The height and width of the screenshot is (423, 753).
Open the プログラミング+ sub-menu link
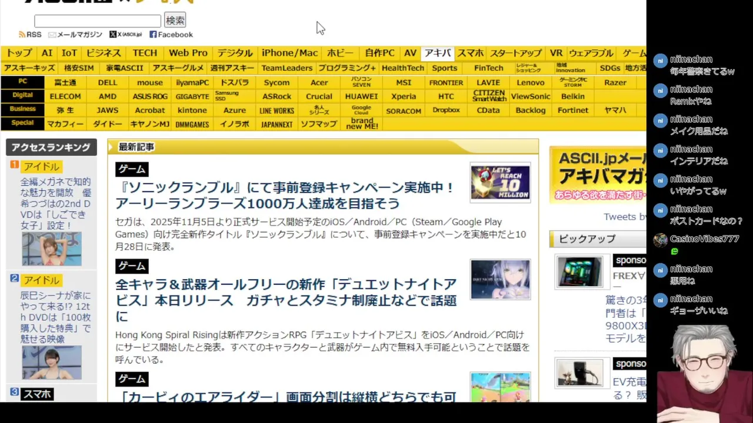coord(347,68)
